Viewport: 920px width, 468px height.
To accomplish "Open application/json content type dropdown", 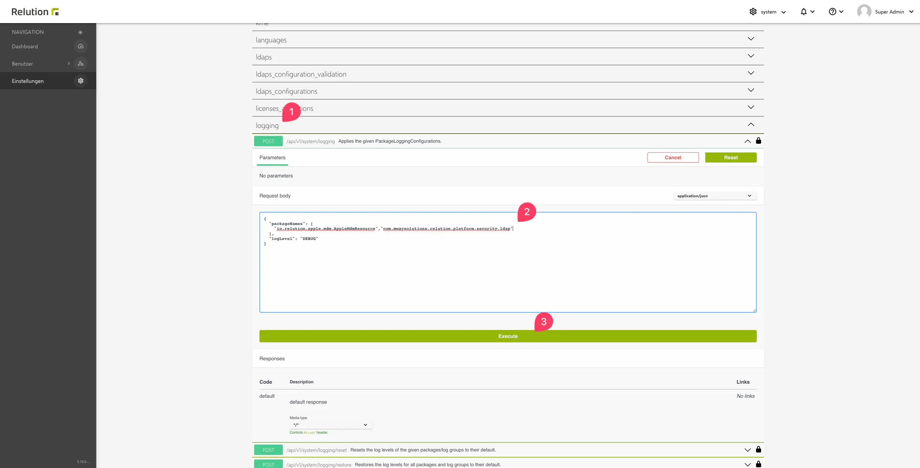I will [715, 196].
